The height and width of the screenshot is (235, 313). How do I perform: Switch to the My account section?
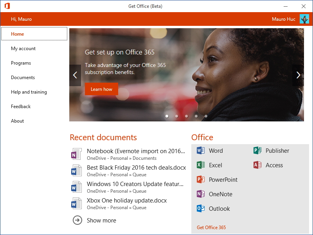tap(23, 48)
